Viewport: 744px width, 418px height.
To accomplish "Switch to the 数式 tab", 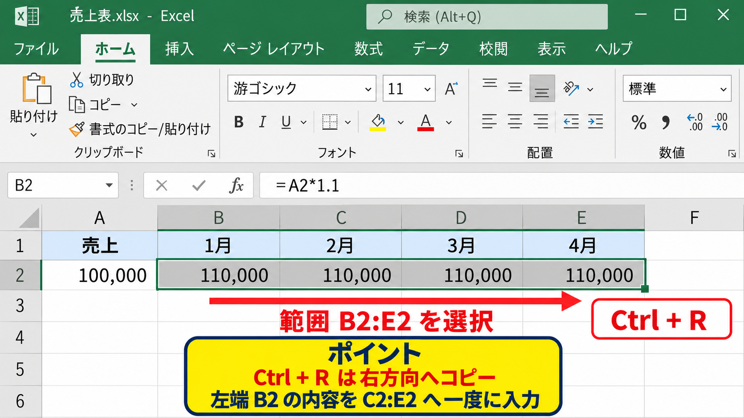I will click(368, 48).
